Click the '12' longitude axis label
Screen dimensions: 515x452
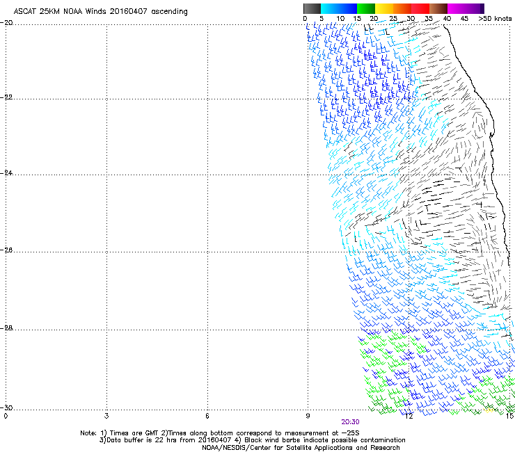pos(409,416)
